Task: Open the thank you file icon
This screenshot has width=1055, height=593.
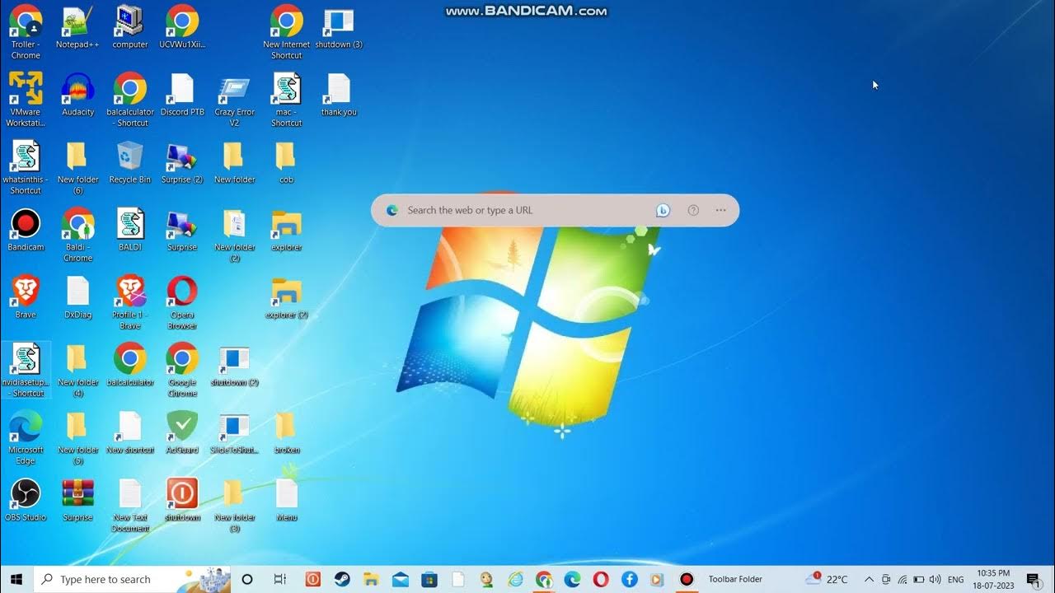Action: (339, 94)
